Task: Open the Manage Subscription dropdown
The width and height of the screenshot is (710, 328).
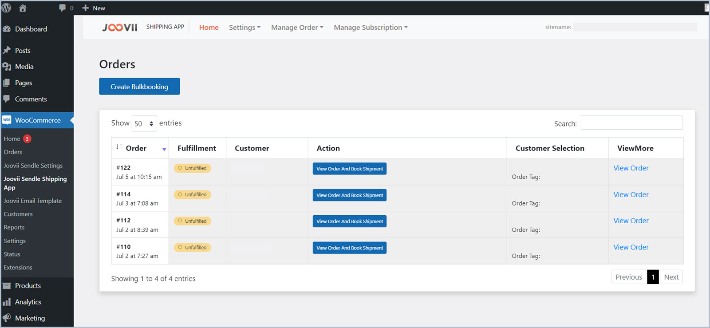Action: pyautogui.click(x=370, y=28)
